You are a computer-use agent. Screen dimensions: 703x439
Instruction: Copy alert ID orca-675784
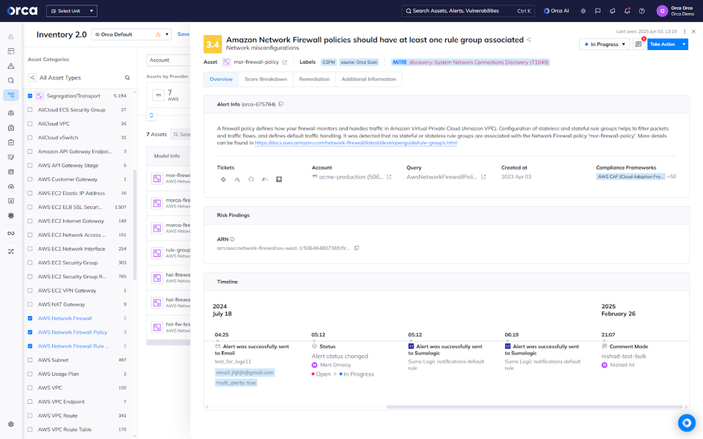click(x=281, y=104)
